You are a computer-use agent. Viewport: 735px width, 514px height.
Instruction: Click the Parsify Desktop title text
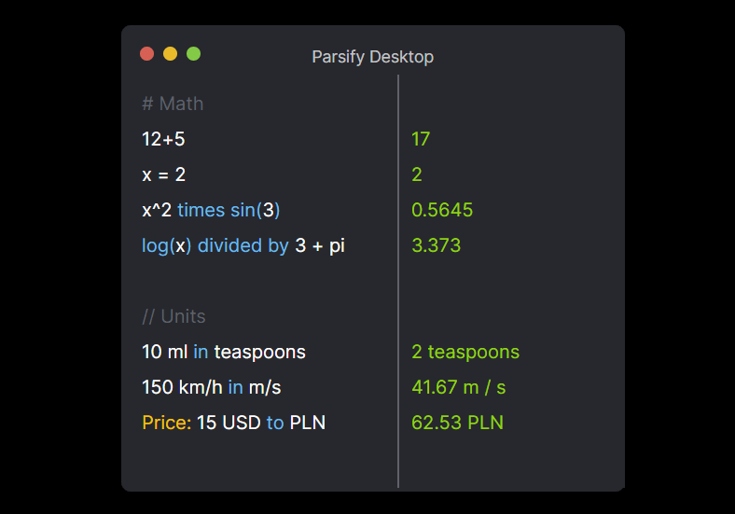tap(372, 57)
